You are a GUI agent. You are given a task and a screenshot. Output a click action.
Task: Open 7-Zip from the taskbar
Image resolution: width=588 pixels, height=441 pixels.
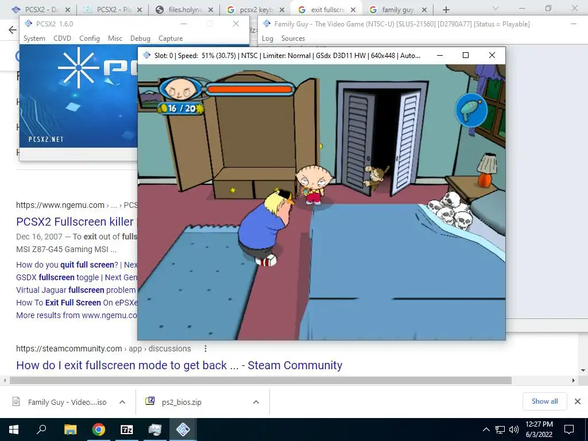click(127, 430)
